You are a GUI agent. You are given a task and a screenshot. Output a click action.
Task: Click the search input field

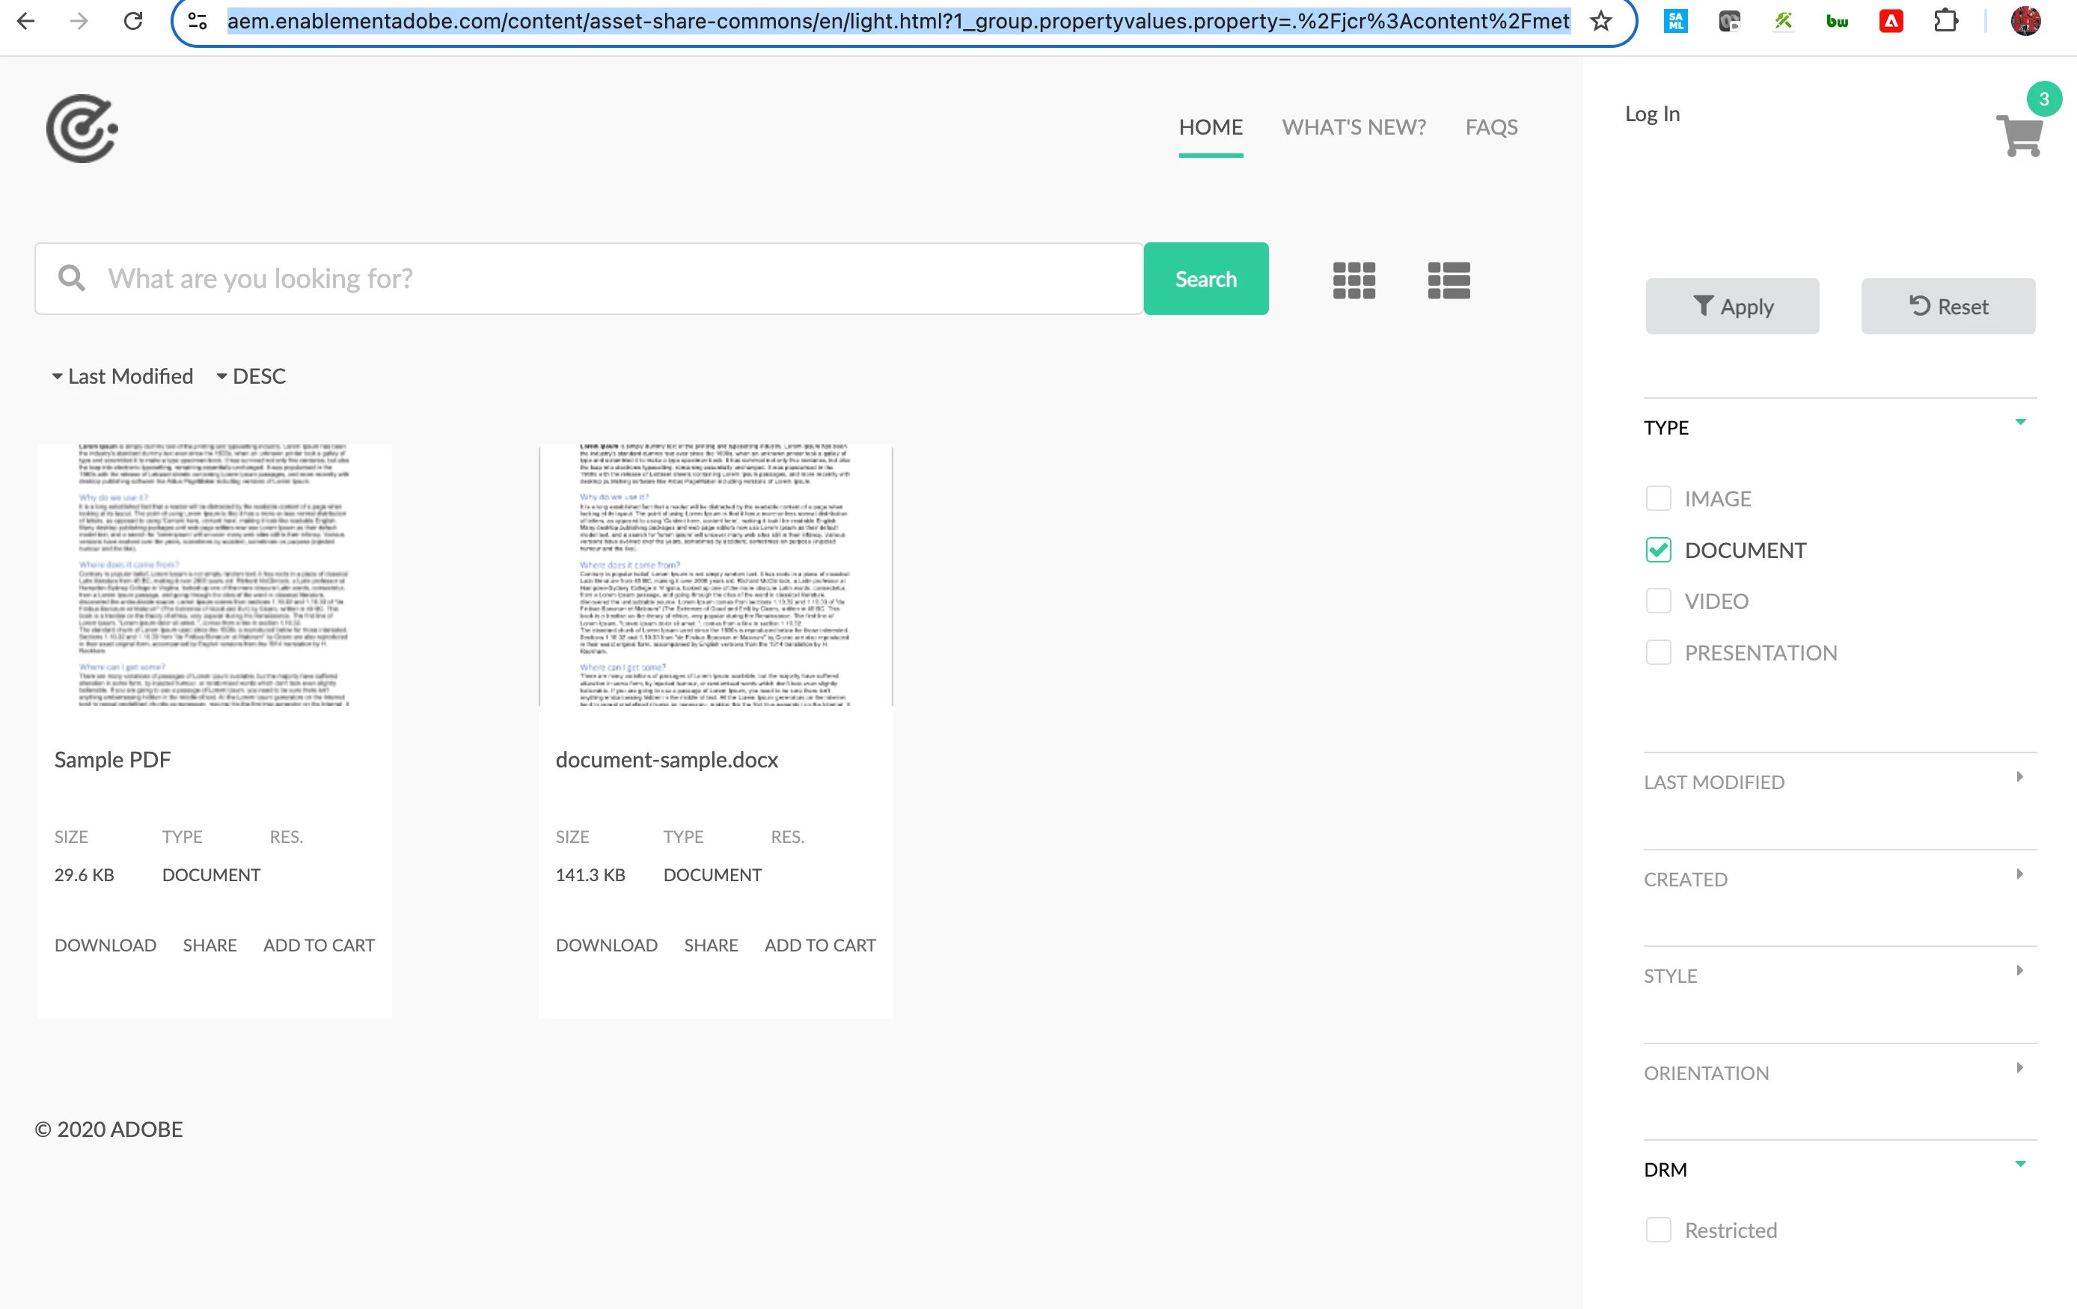(x=604, y=278)
